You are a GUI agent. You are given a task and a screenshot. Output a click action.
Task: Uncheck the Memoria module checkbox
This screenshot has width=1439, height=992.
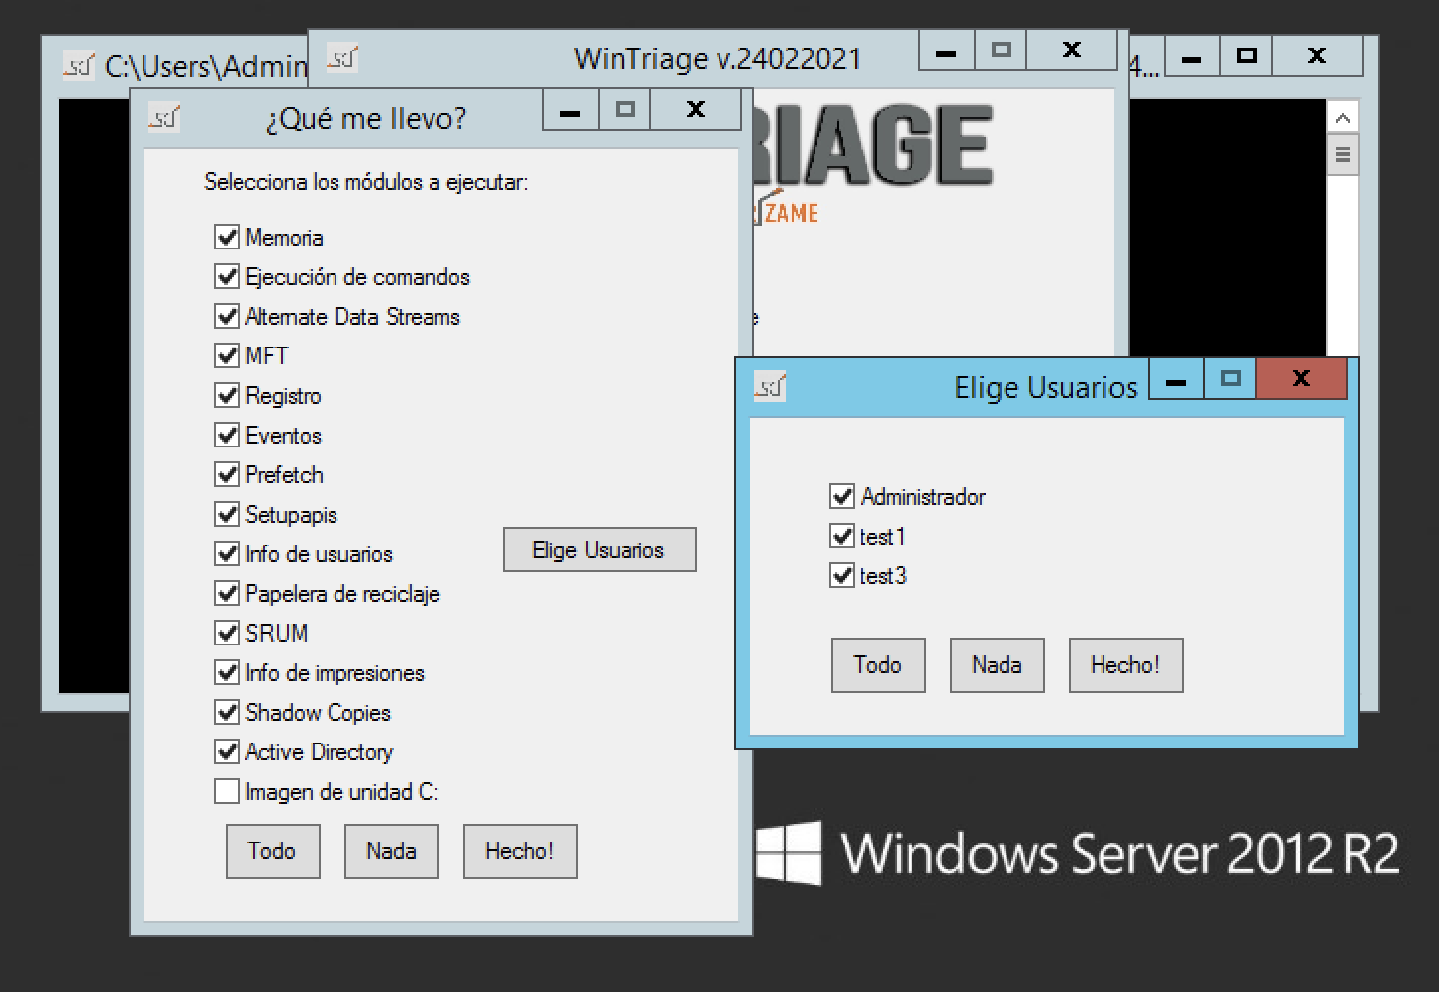coord(227,237)
